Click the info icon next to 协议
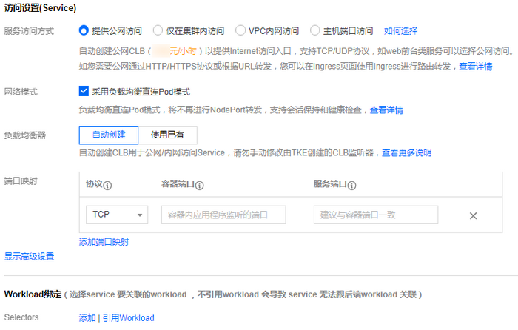518x330 pixels. point(107,186)
